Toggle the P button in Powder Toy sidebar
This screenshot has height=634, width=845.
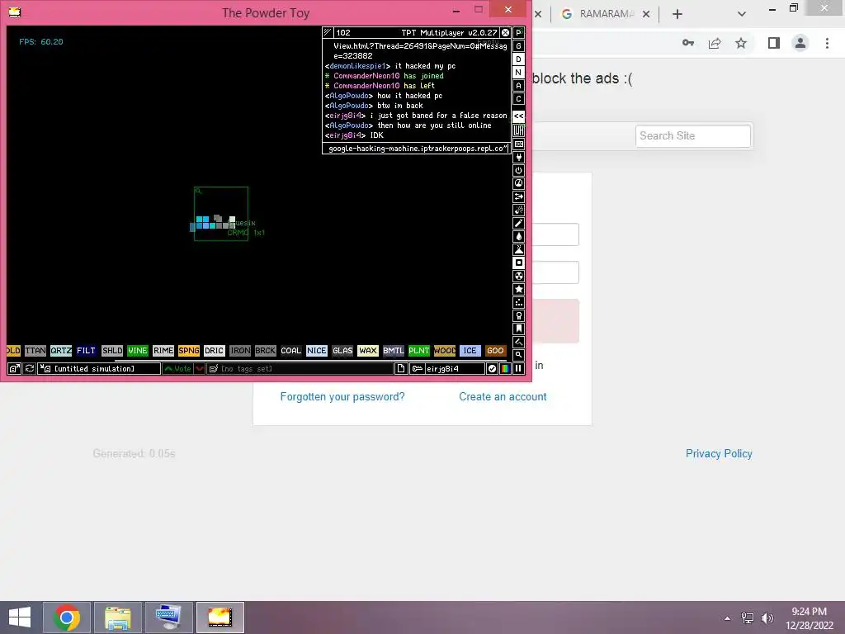pyautogui.click(x=518, y=33)
